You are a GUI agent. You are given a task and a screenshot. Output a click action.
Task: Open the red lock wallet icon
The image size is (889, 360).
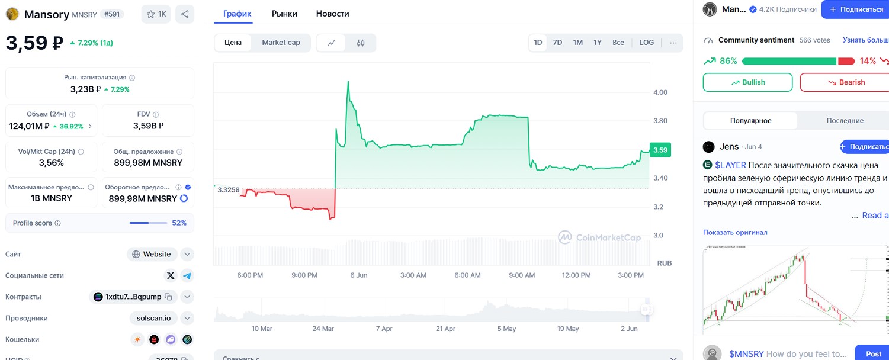(x=154, y=339)
